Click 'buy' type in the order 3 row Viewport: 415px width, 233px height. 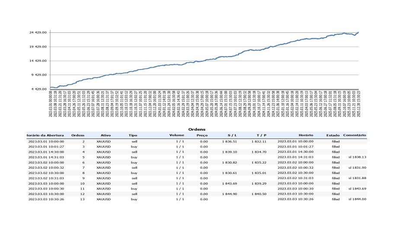click(134, 147)
